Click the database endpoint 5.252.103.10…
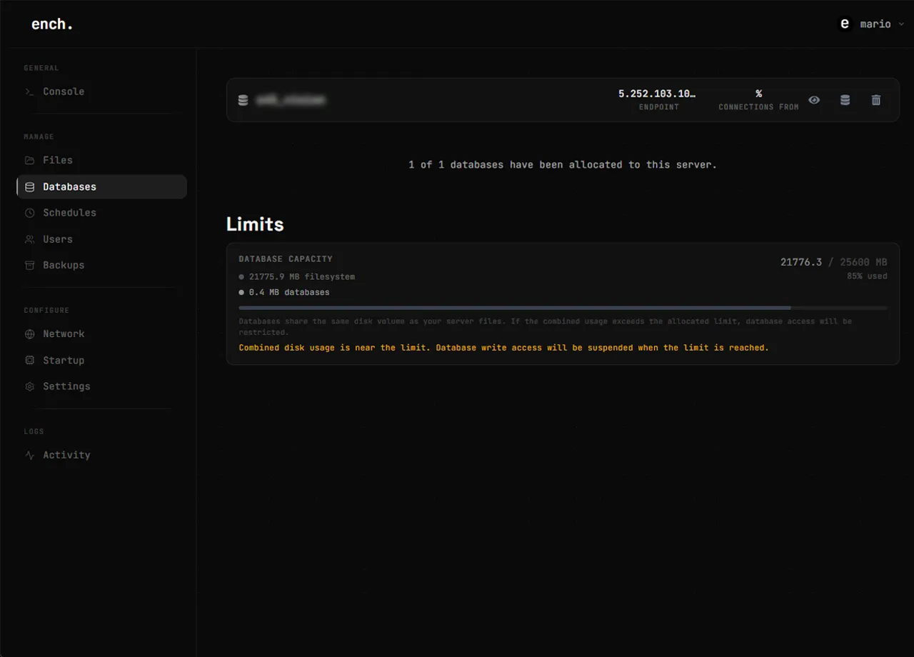 pyautogui.click(x=657, y=94)
